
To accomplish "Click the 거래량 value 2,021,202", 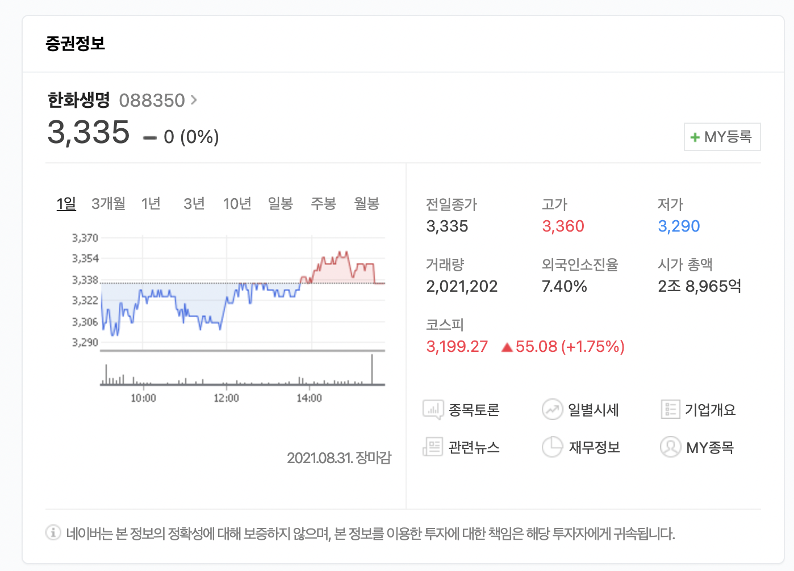I will click(x=462, y=286).
